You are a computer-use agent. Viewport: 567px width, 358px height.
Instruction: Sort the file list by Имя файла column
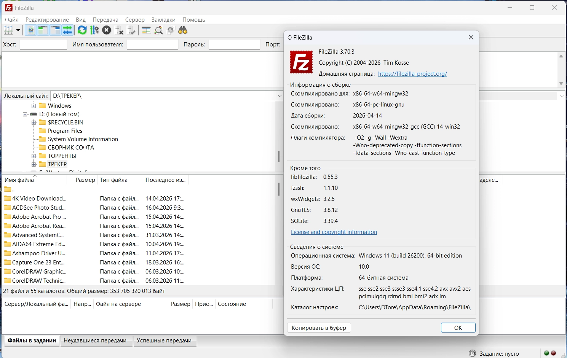[x=34, y=180]
